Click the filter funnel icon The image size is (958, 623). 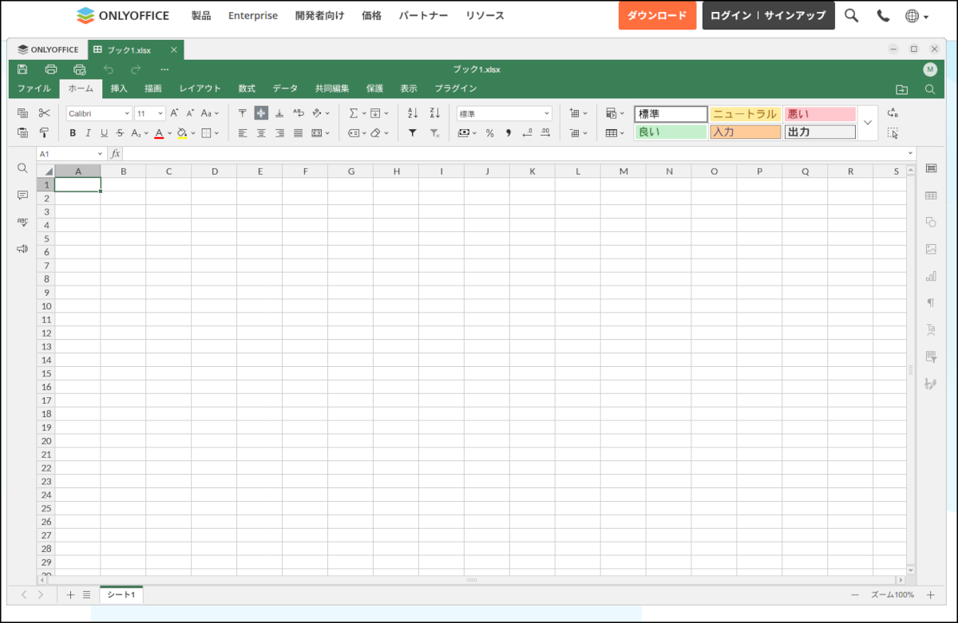(x=413, y=133)
